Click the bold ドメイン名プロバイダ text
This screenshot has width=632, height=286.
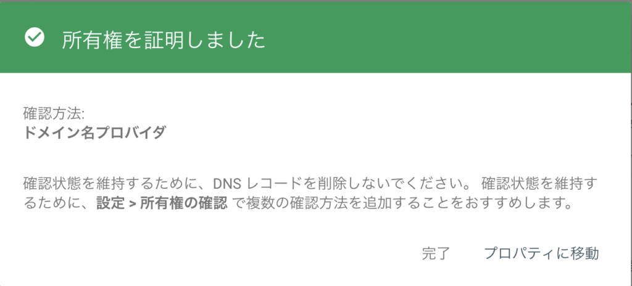click(94, 133)
